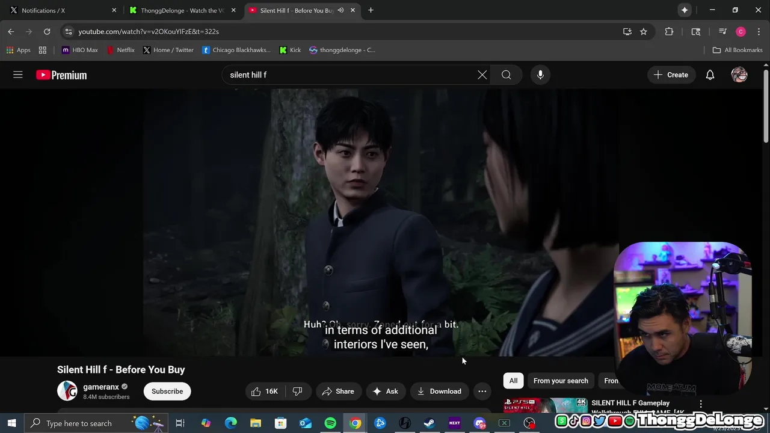Image resolution: width=770 pixels, height=433 pixels.
Task: Open Chrome three-dot menu
Action: coord(759,31)
